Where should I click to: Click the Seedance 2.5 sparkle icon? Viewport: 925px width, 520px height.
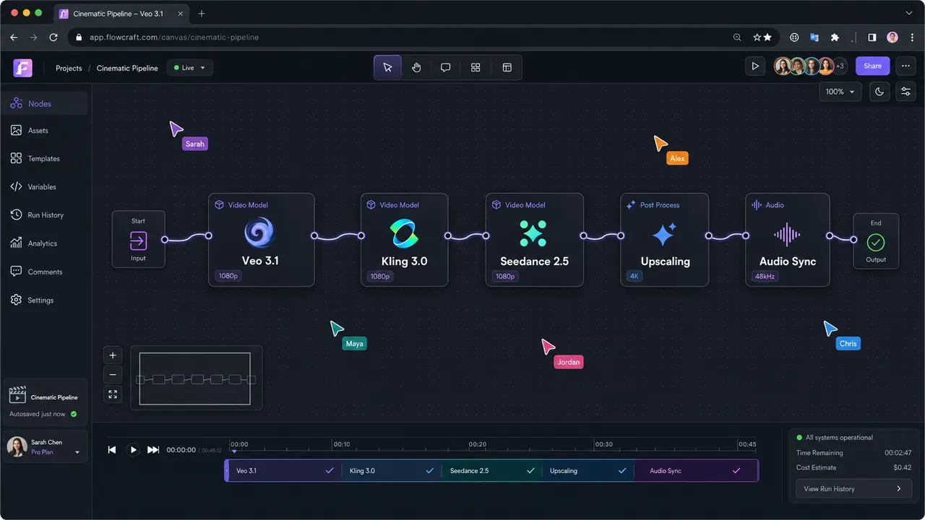(x=533, y=233)
